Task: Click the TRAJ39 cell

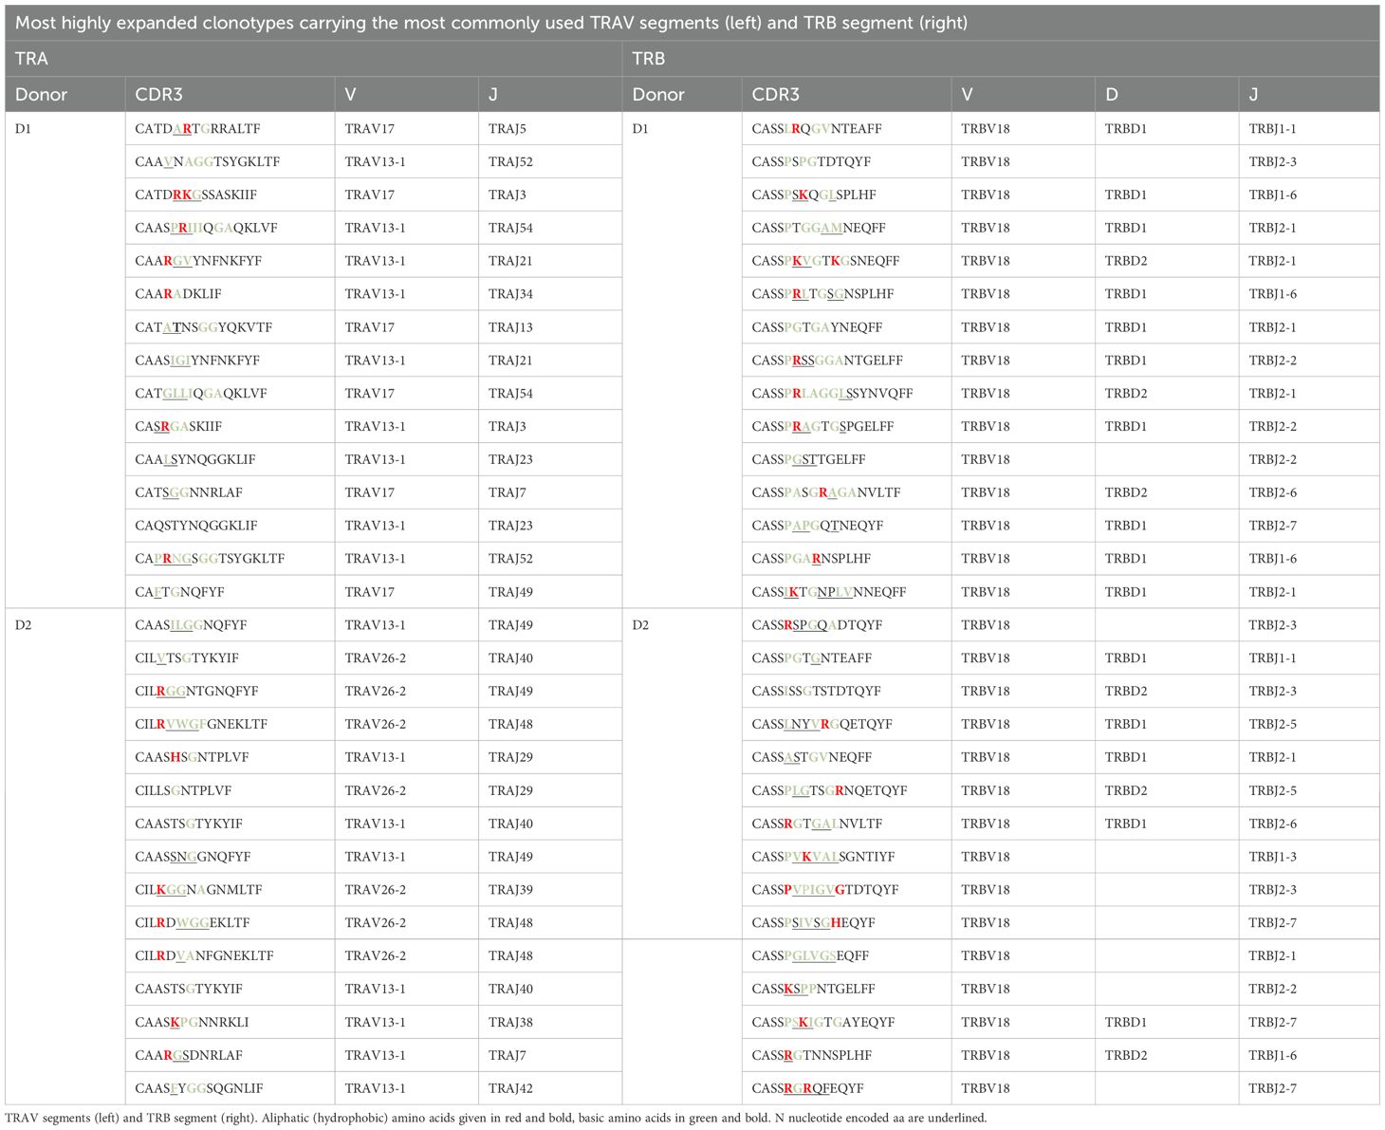Action: [x=510, y=890]
